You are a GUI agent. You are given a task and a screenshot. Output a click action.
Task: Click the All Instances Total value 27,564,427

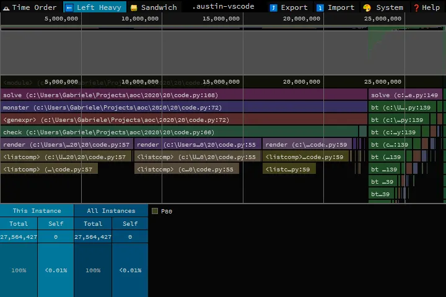point(93,237)
